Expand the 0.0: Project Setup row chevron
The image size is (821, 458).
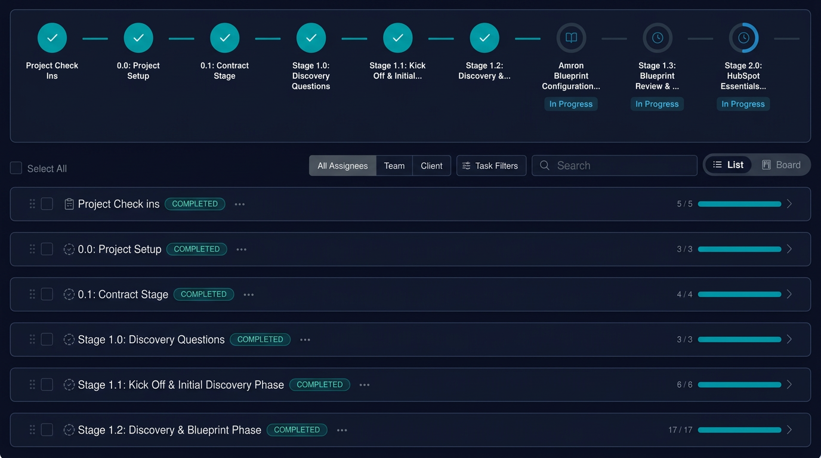pos(789,249)
